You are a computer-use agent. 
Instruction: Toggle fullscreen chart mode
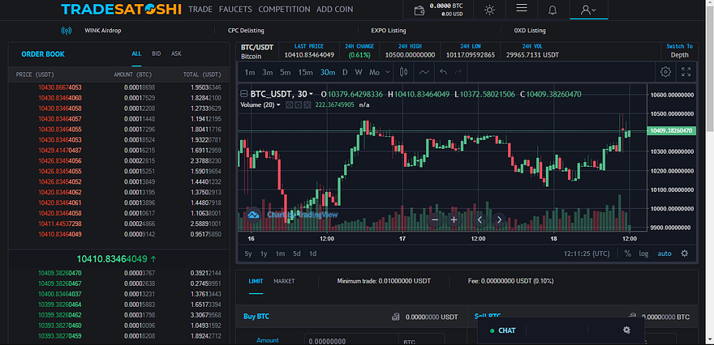(x=686, y=72)
